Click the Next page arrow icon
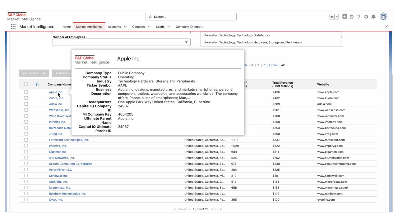398x223 pixels. [x=221, y=209]
